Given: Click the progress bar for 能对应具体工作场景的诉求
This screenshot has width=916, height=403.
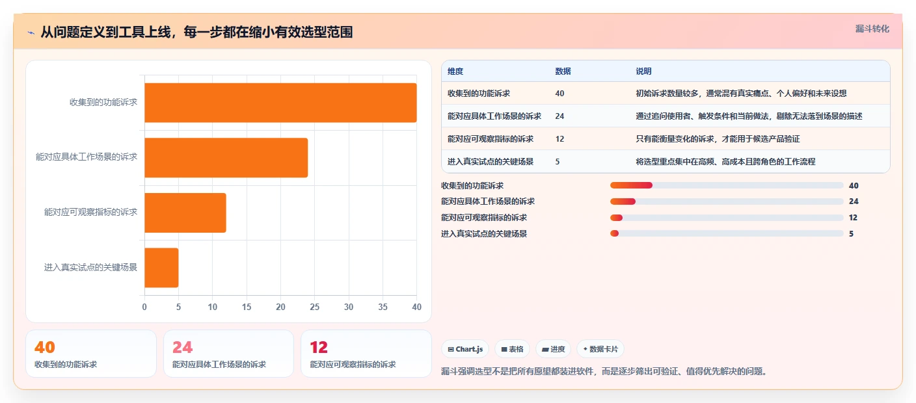Looking at the screenshot, I should coord(727,201).
